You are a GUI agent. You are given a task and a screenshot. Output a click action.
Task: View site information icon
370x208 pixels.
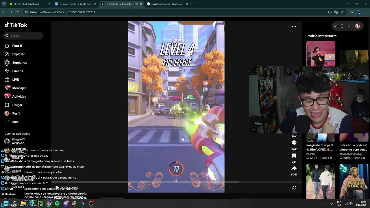[x=26, y=12]
